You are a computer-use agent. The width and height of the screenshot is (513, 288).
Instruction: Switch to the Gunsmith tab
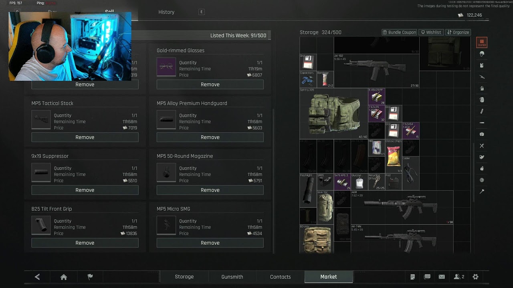tap(232, 277)
